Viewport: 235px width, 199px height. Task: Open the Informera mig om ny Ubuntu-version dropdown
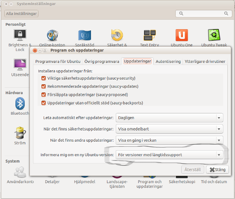click(x=169, y=155)
